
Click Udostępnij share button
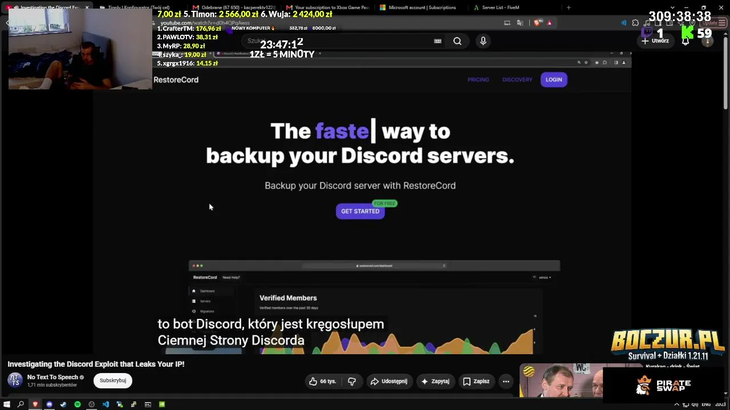390,382
